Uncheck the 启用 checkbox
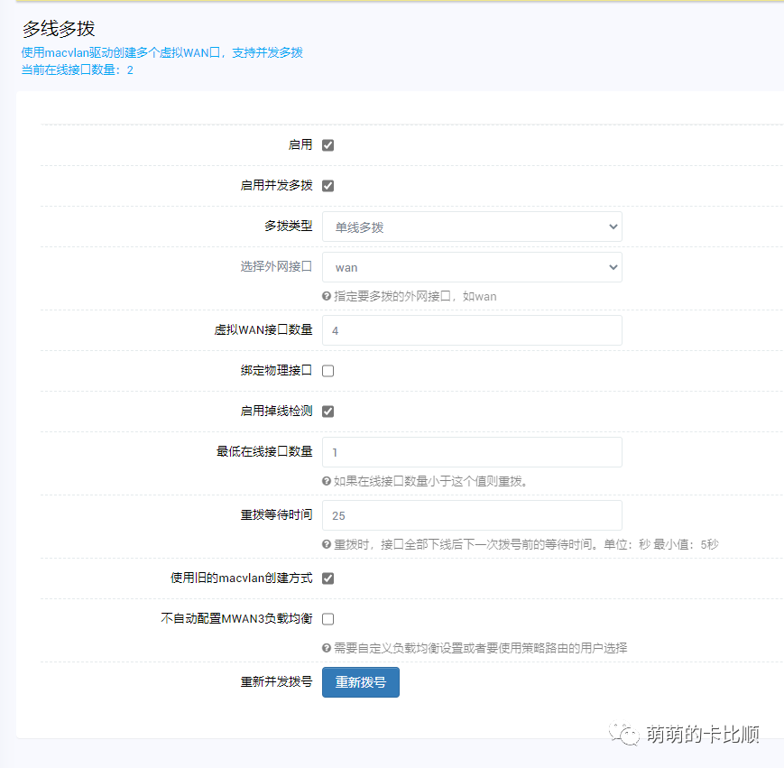Viewport: 784px width, 768px height. [327, 144]
